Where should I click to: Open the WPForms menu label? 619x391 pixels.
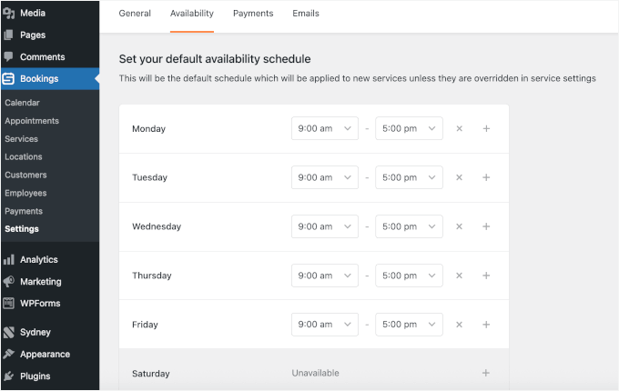[40, 303]
